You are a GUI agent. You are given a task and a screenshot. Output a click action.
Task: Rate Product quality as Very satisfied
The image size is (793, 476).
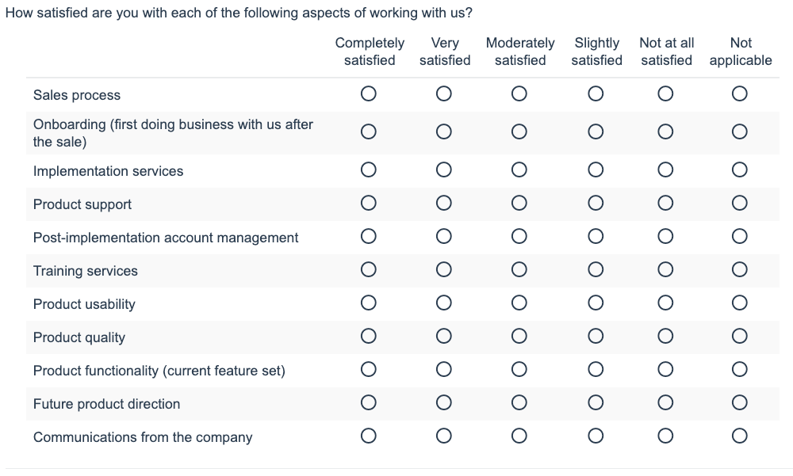(x=443, y=337)
